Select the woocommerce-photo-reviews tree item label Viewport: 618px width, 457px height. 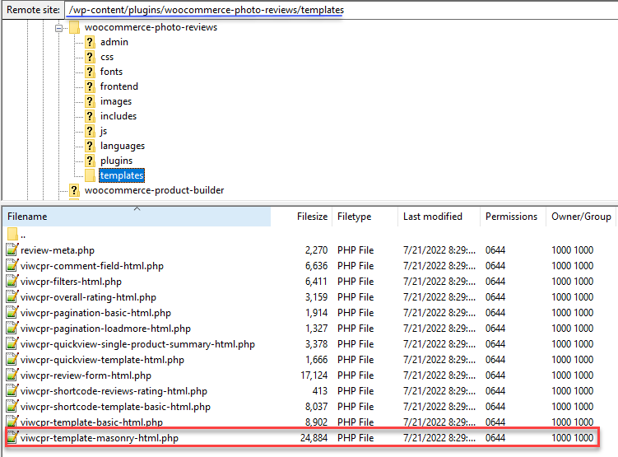pos(151,27)
